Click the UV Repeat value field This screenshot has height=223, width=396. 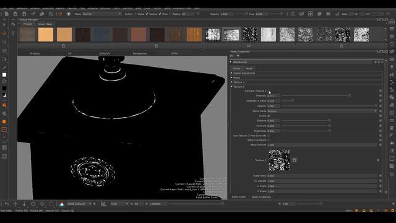click(322, 181)
